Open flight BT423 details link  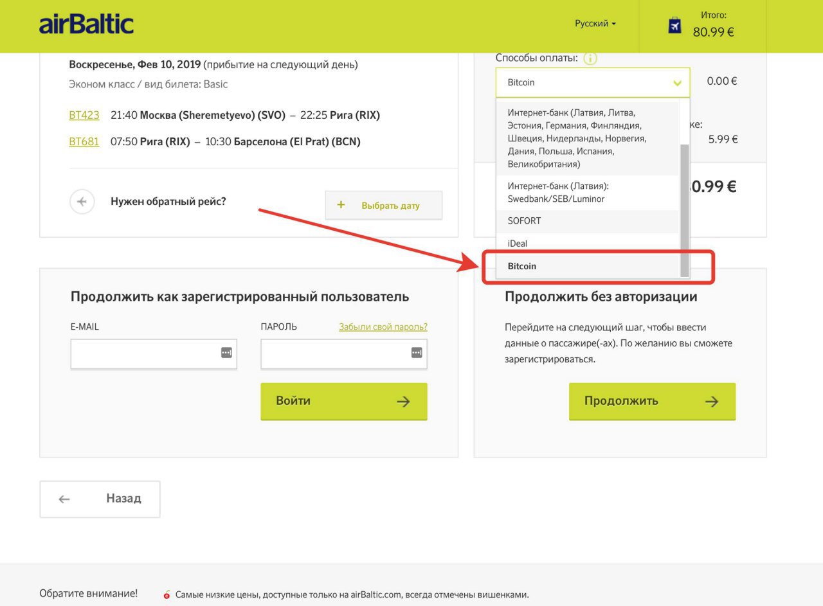coord(84,115)
